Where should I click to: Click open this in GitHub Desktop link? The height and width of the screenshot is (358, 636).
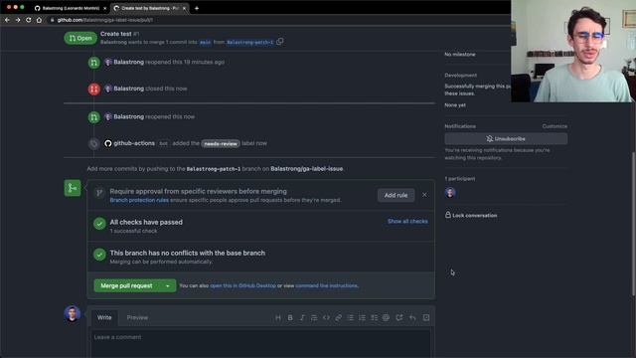pyautogui.click(x=242, y=285)
